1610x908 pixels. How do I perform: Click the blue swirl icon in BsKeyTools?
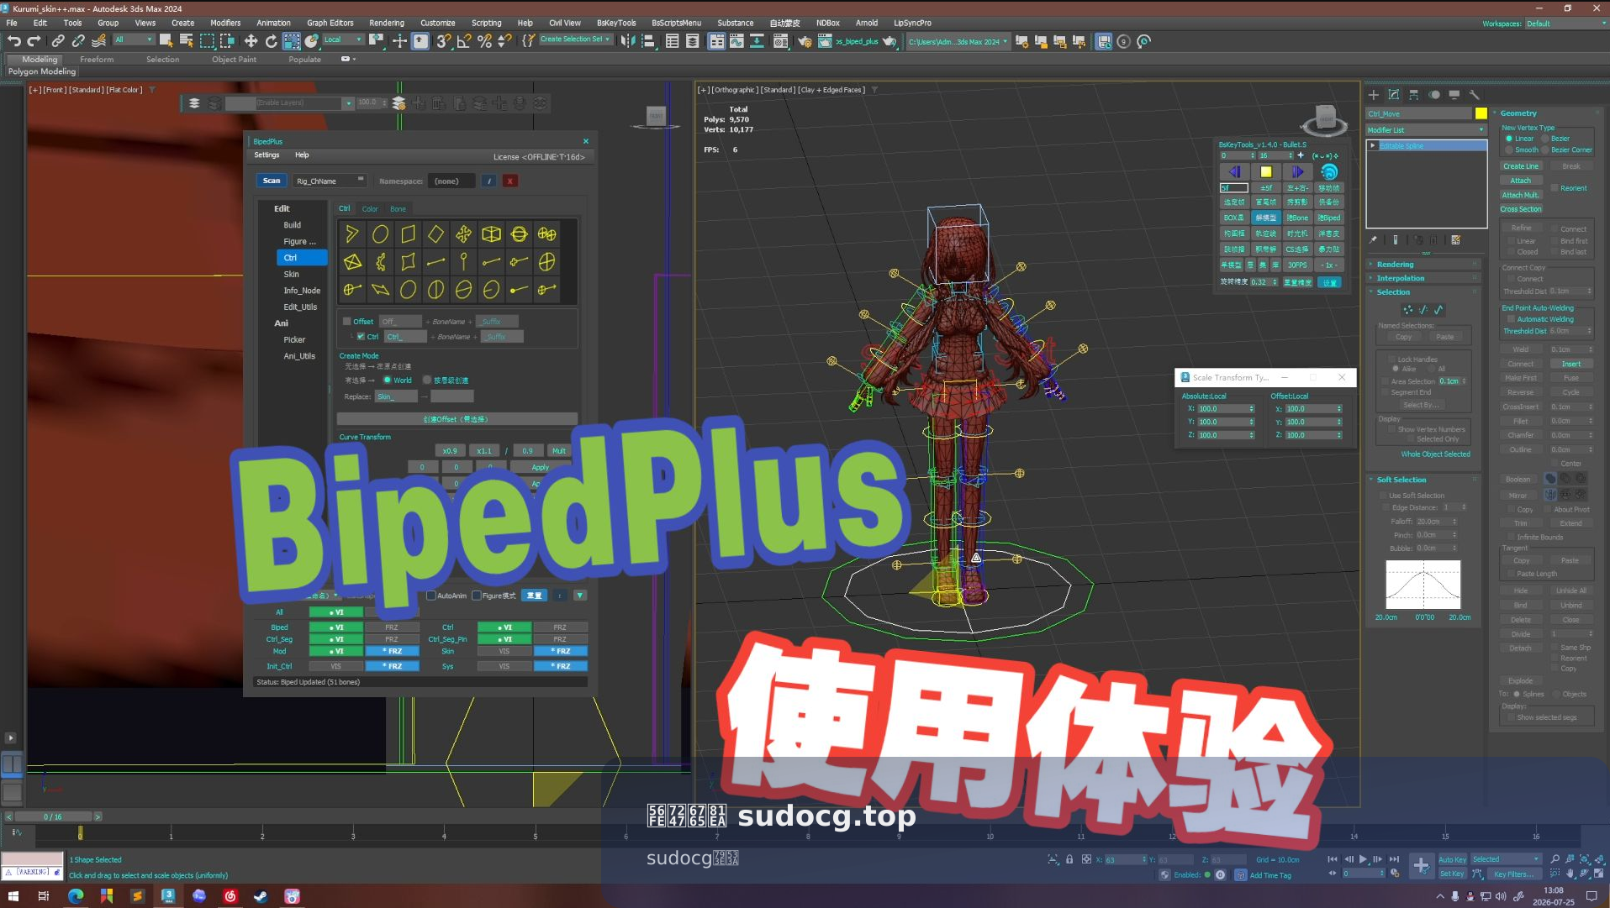pyautogui.click(x=1329, y=171)
